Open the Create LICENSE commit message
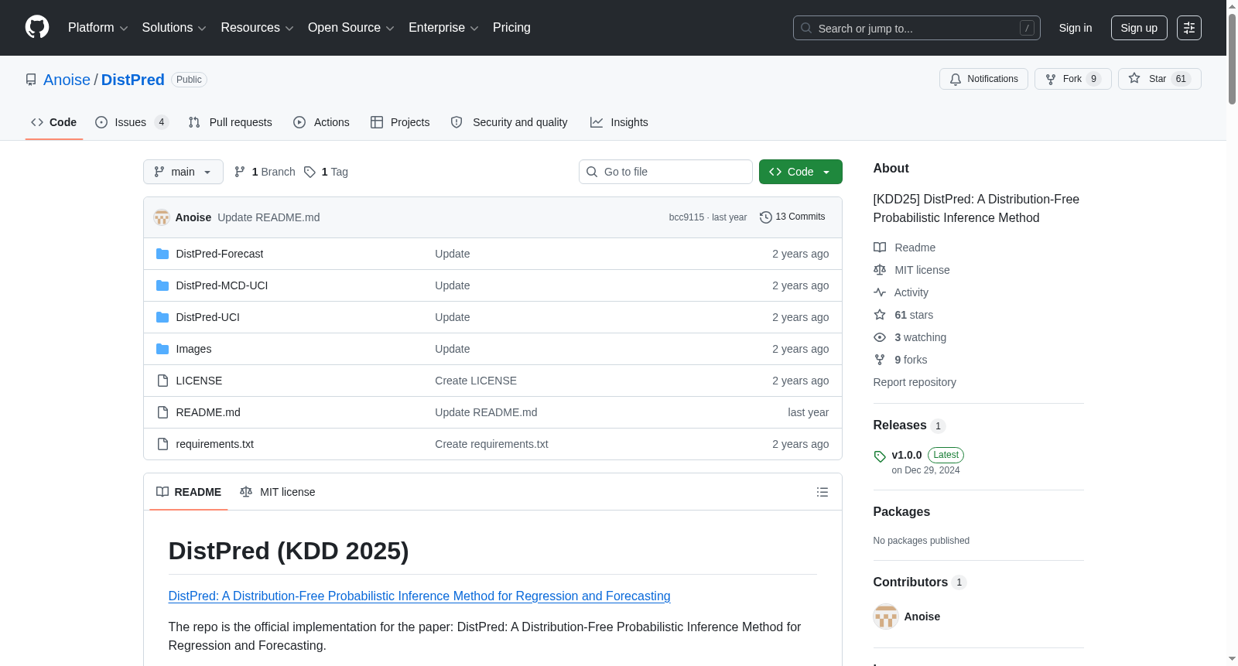This screenshot has width=1238, height=666. point(476,381)
